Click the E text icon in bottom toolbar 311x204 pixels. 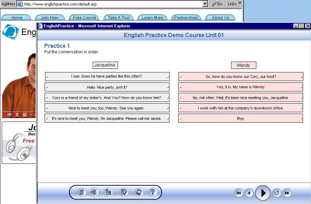(82, 192)
